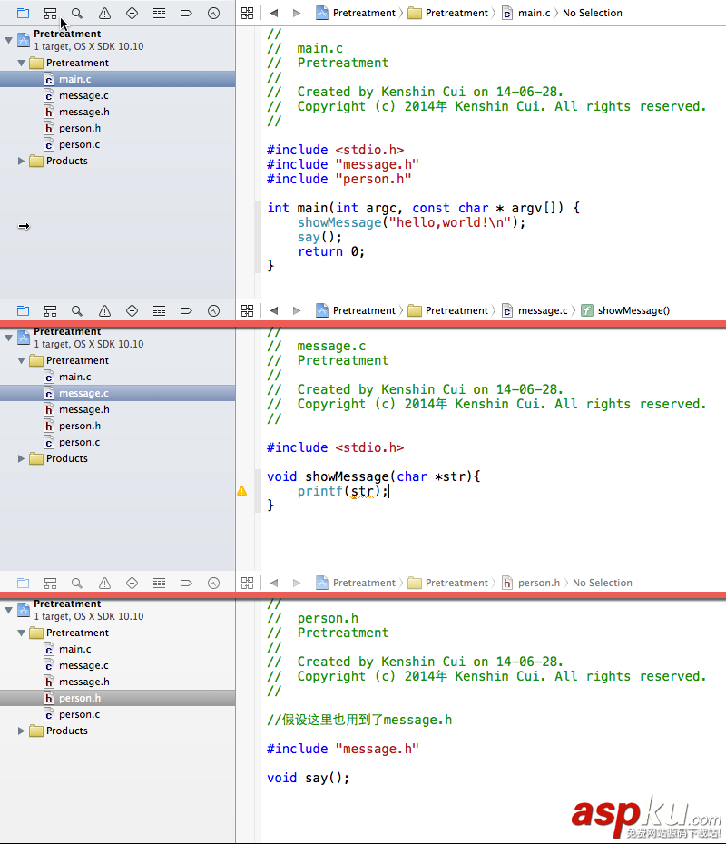The height and width of the screenshot is (844, 726).
Task: Collapse Pretreatment project in middle navigator
Action: (8, 338)
